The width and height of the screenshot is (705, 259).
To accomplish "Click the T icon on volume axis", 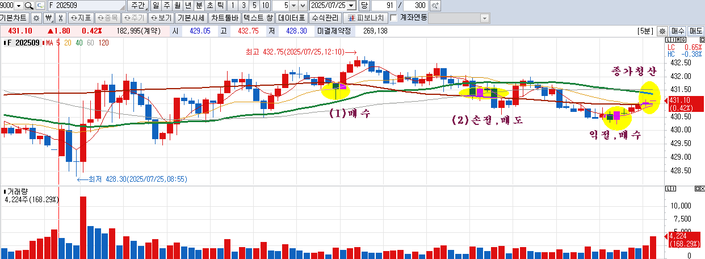I will 672,189.
